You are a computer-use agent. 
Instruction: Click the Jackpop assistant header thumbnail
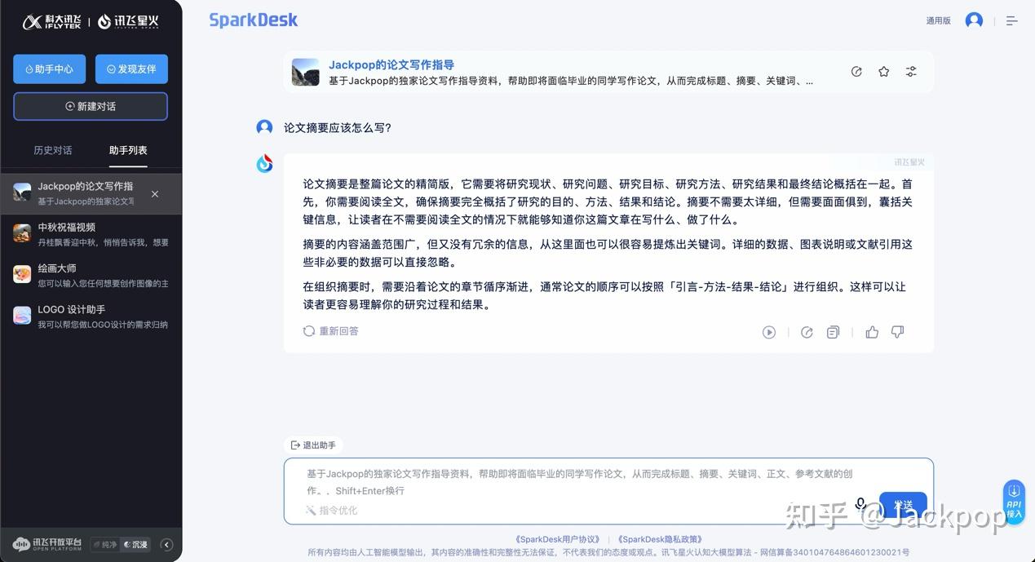coord(305,72)
